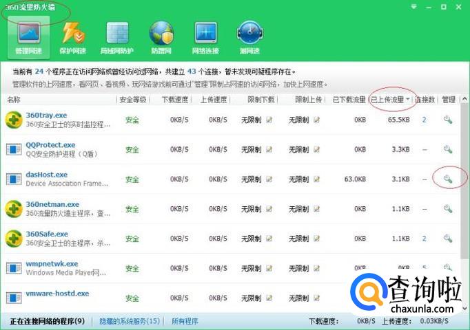Show 正在连接网络的程序(9) list
470x330 pixels.
(x=48, y=321)
